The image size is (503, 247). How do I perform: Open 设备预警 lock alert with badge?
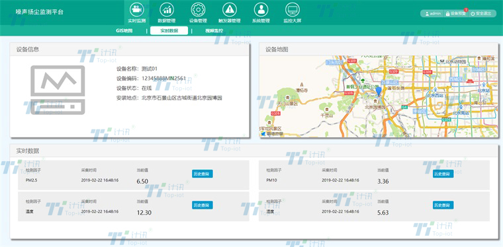click(455, 13)
